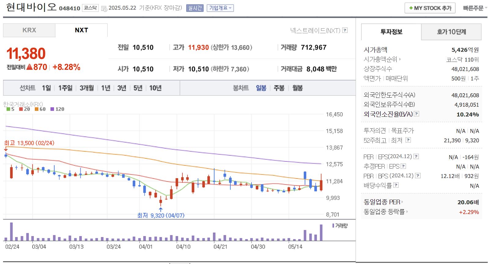Click the 동일업종 PER value 20.06배
The height and width of the screenshot is (264, 488).
[468, 202]
